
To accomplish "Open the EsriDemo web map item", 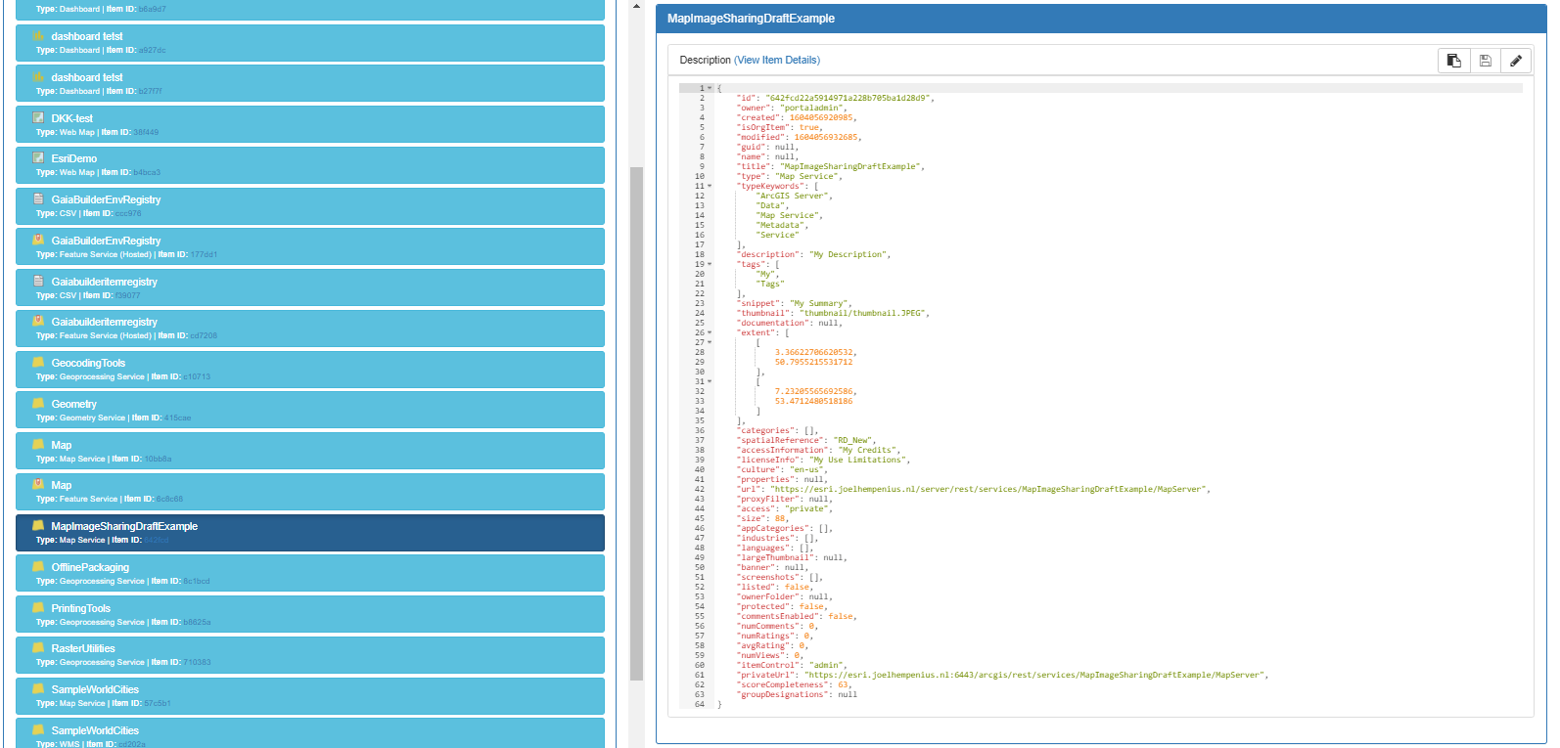I will tap(310, 164).
